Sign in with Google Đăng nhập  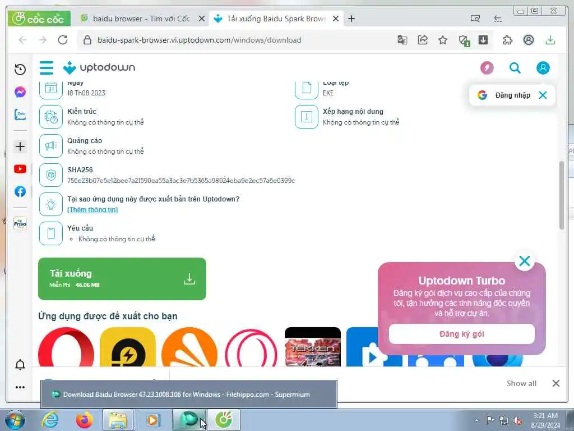coord(504,95)
